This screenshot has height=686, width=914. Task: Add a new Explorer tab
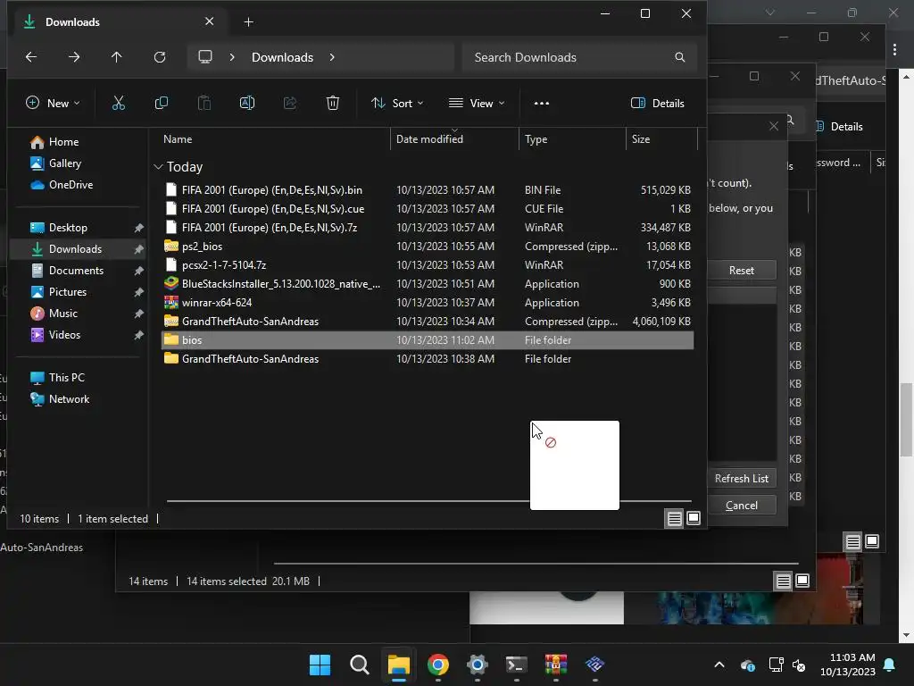pos(248,22)
